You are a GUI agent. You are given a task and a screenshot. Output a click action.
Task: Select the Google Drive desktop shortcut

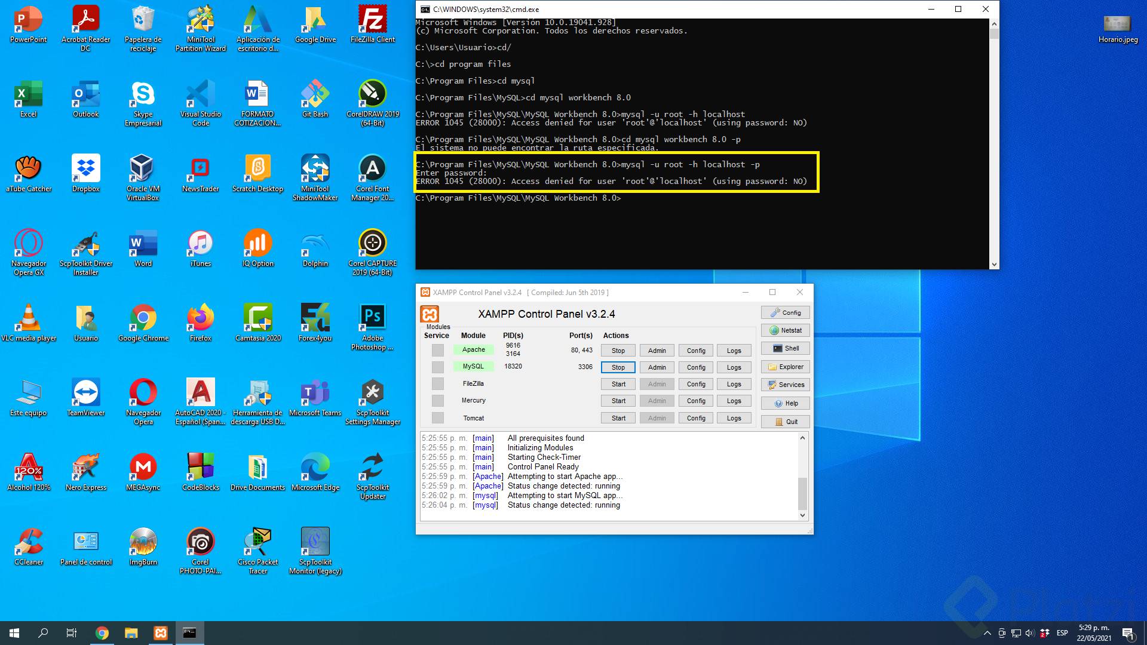coord(315,25)
